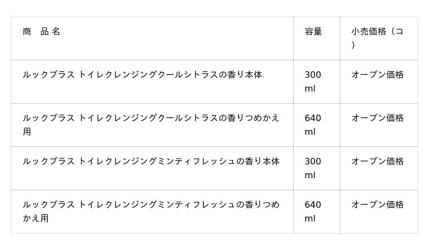439x250 pixels.
Task: Click the 容量 column header cell
Action: click(313, 32)
